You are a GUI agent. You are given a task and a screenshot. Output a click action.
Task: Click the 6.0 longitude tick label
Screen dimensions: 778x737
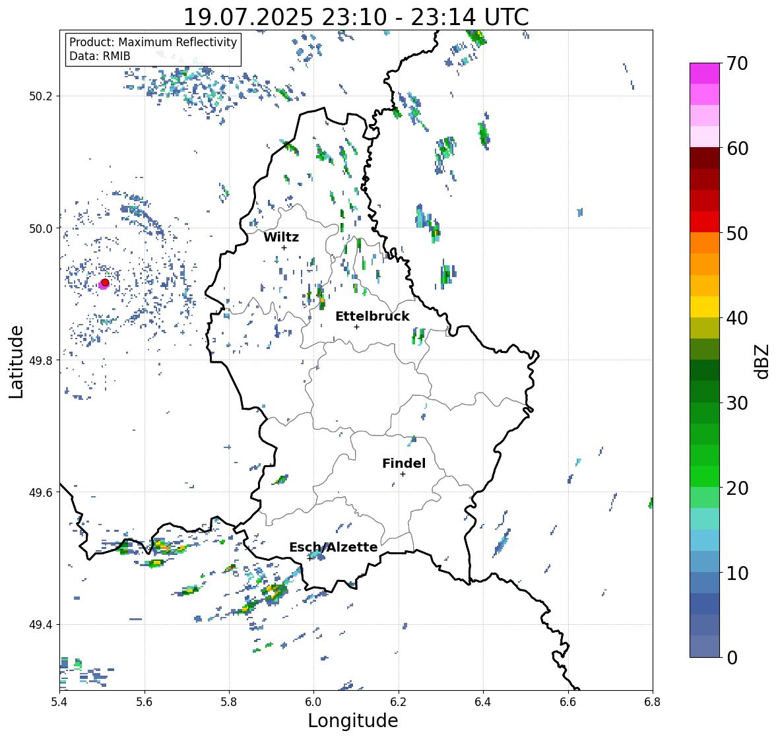click(313, 702)
